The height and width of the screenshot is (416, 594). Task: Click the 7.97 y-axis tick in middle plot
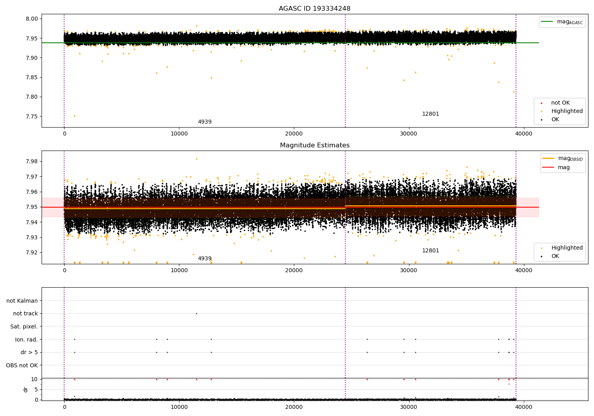click(32, 177)
